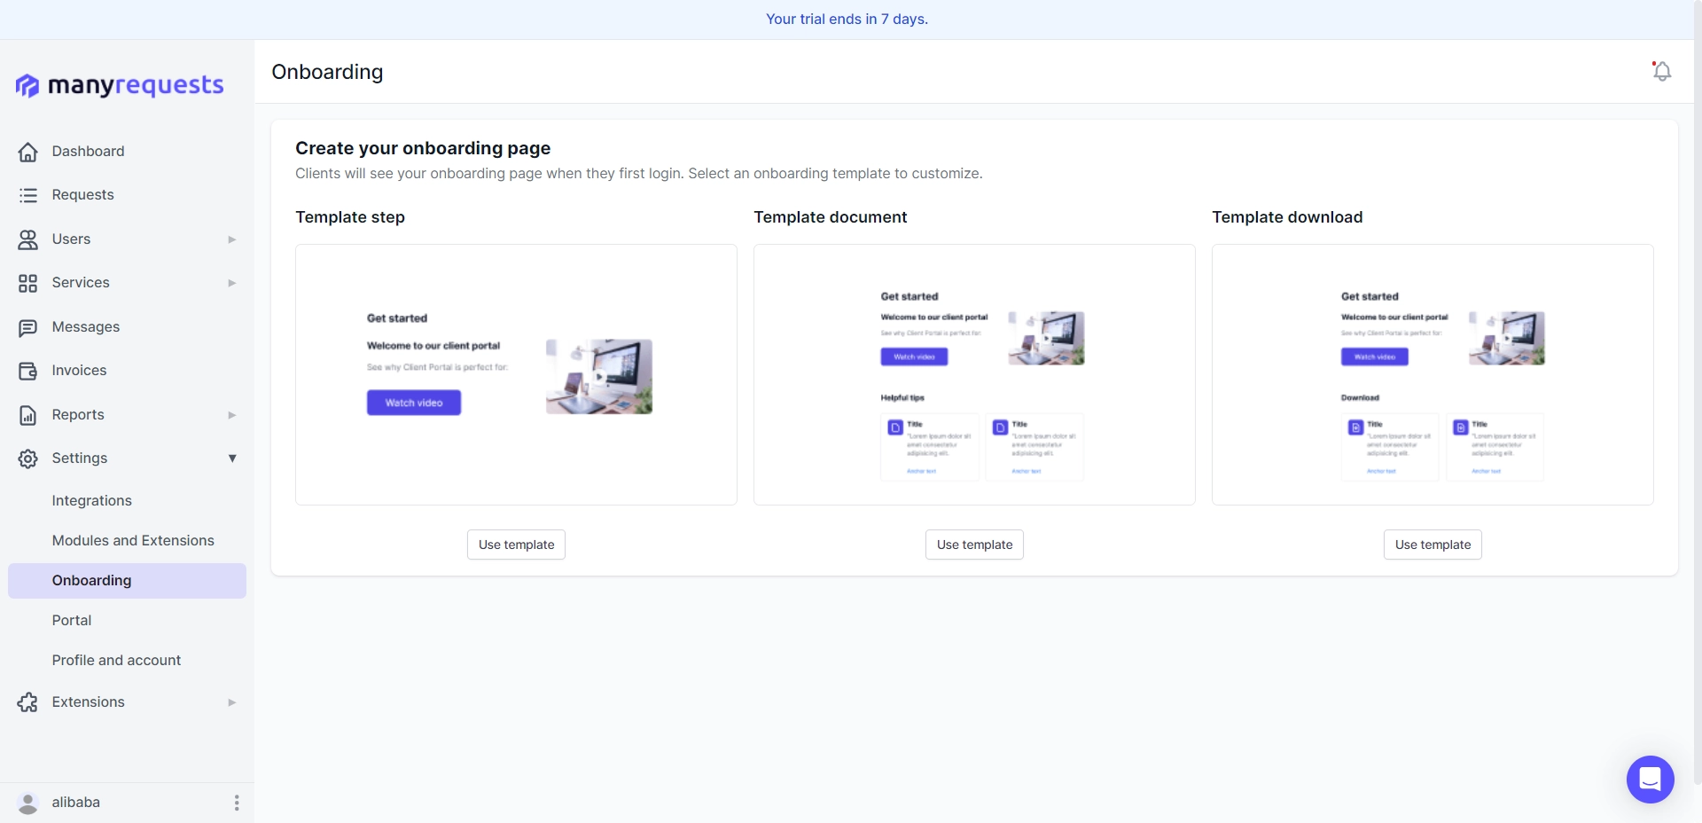
Task: Select the Settings gear icon
Action: click(27, 459)
